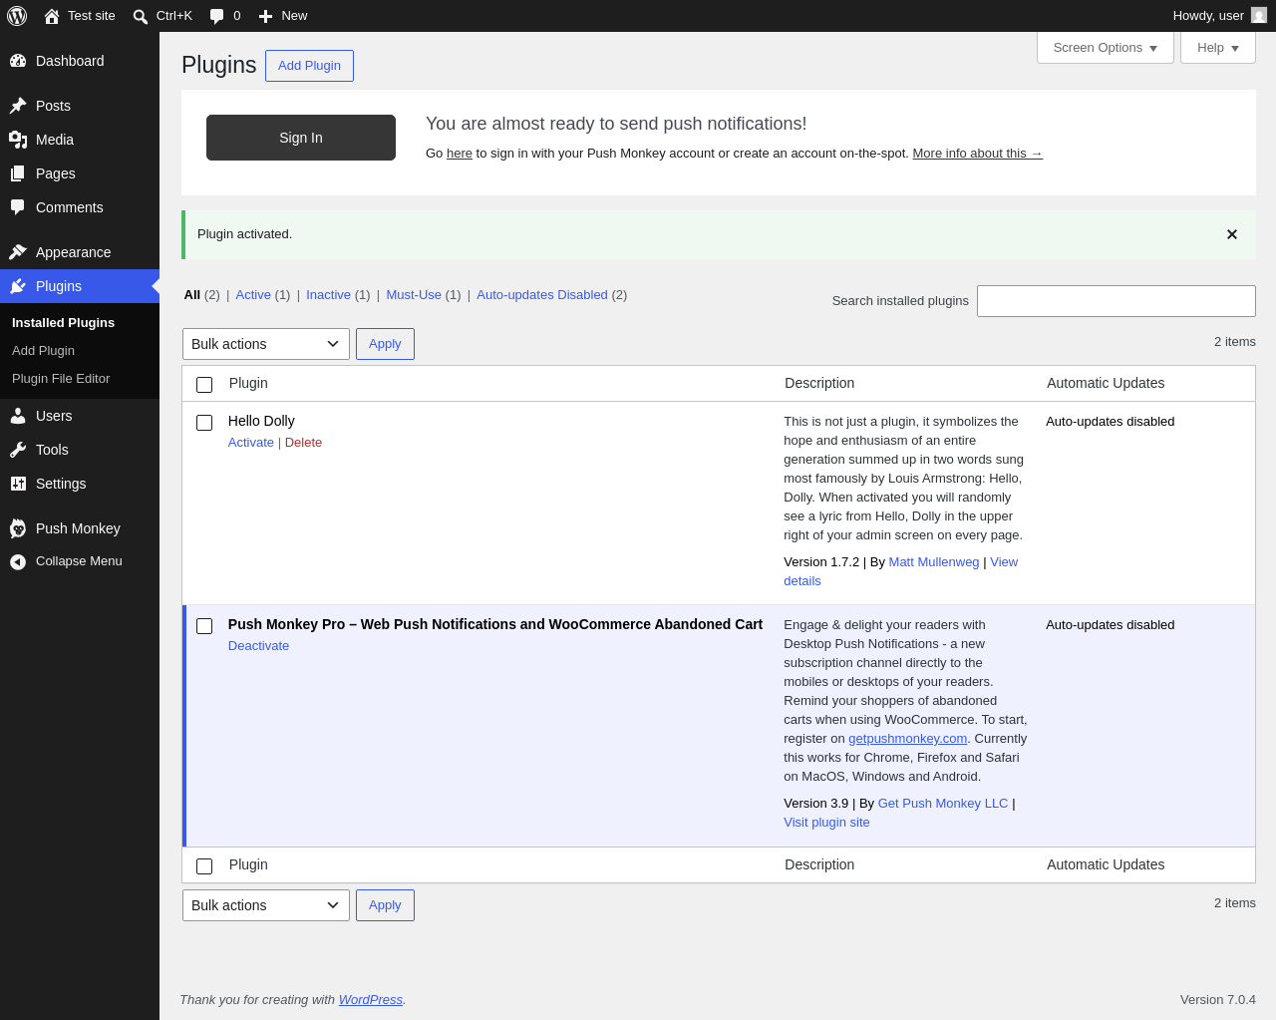Filter plugins by the Active tab
Screen dimensions: 1276x1020
(253, 295)
